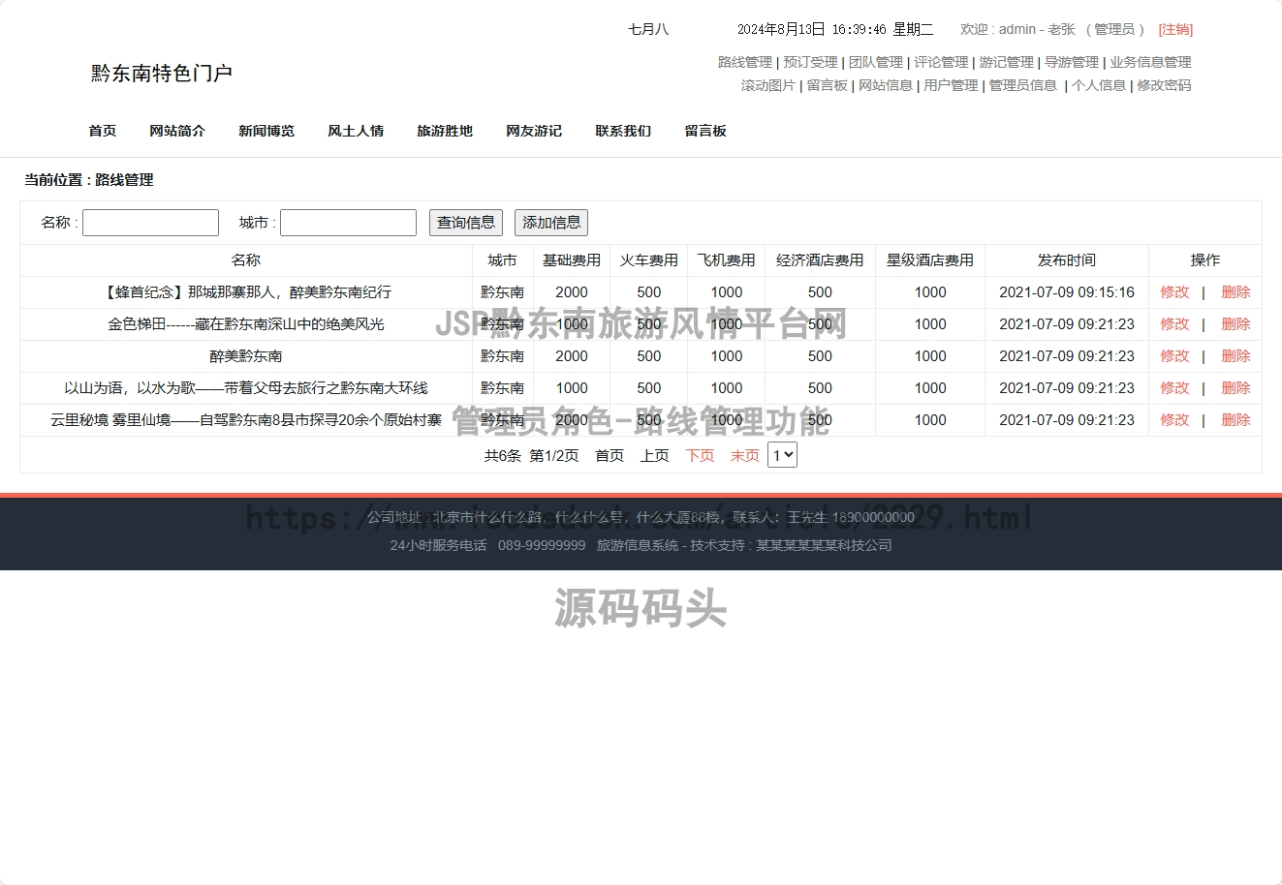The image size is (1282, 885).
Task: Click 删除 for 云里秘境 雾里仙境 row
Action: click(1235, 420)
